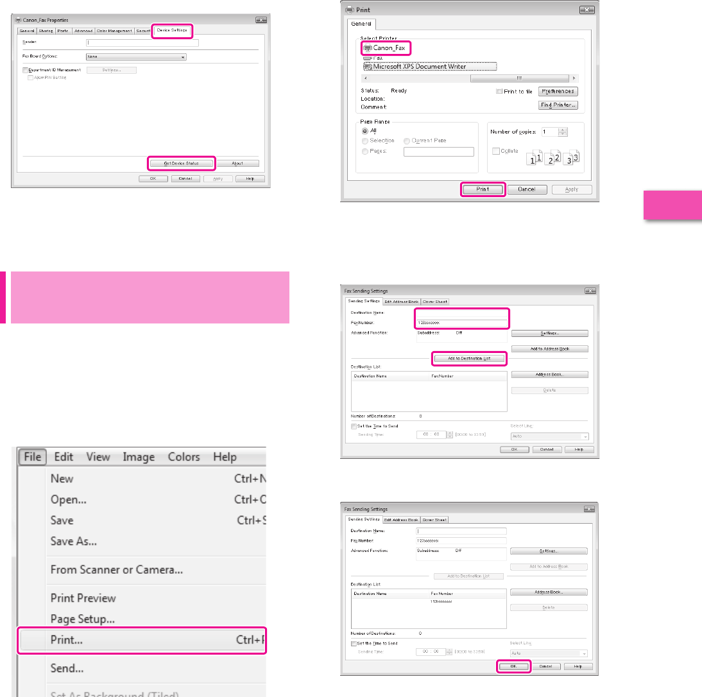Click the Preferences button
This screenshot has height=697, width=702.
click(x=558, y=91)
